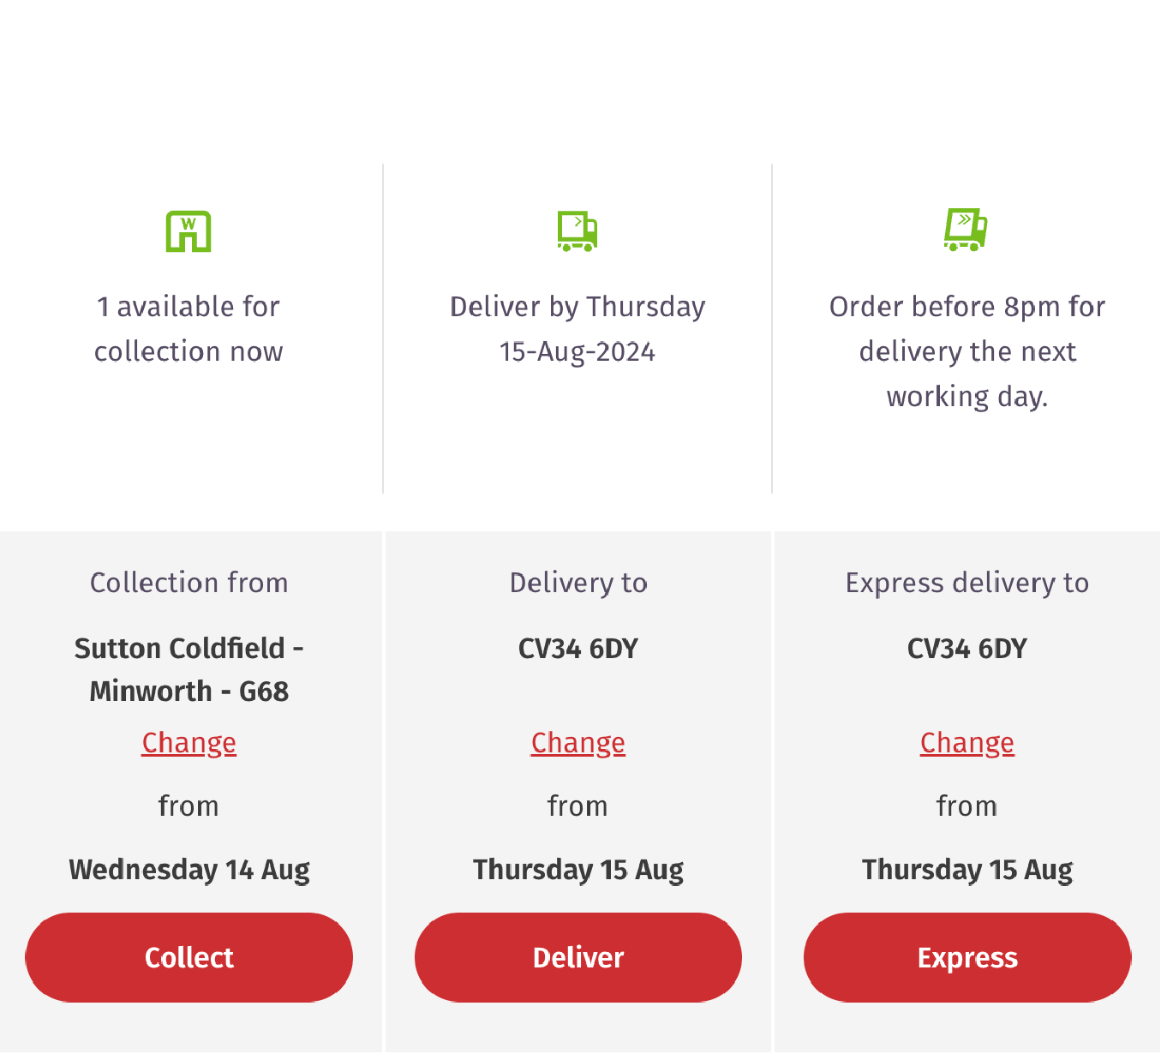Click the Sutton Coldfield - Minworth store name
The width and height of the screenshot is (1161, 1054).
coord(189,669)
